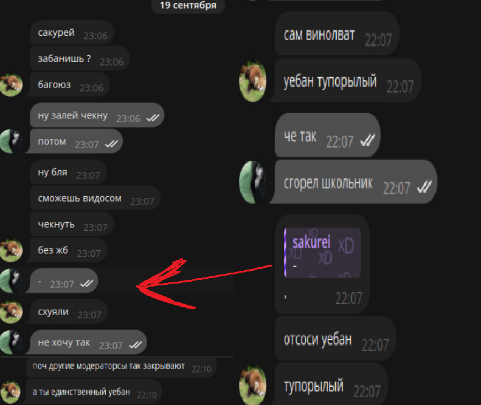
Task: Click the dark avatar beside 'потом' message
Action: pos(11,141)
